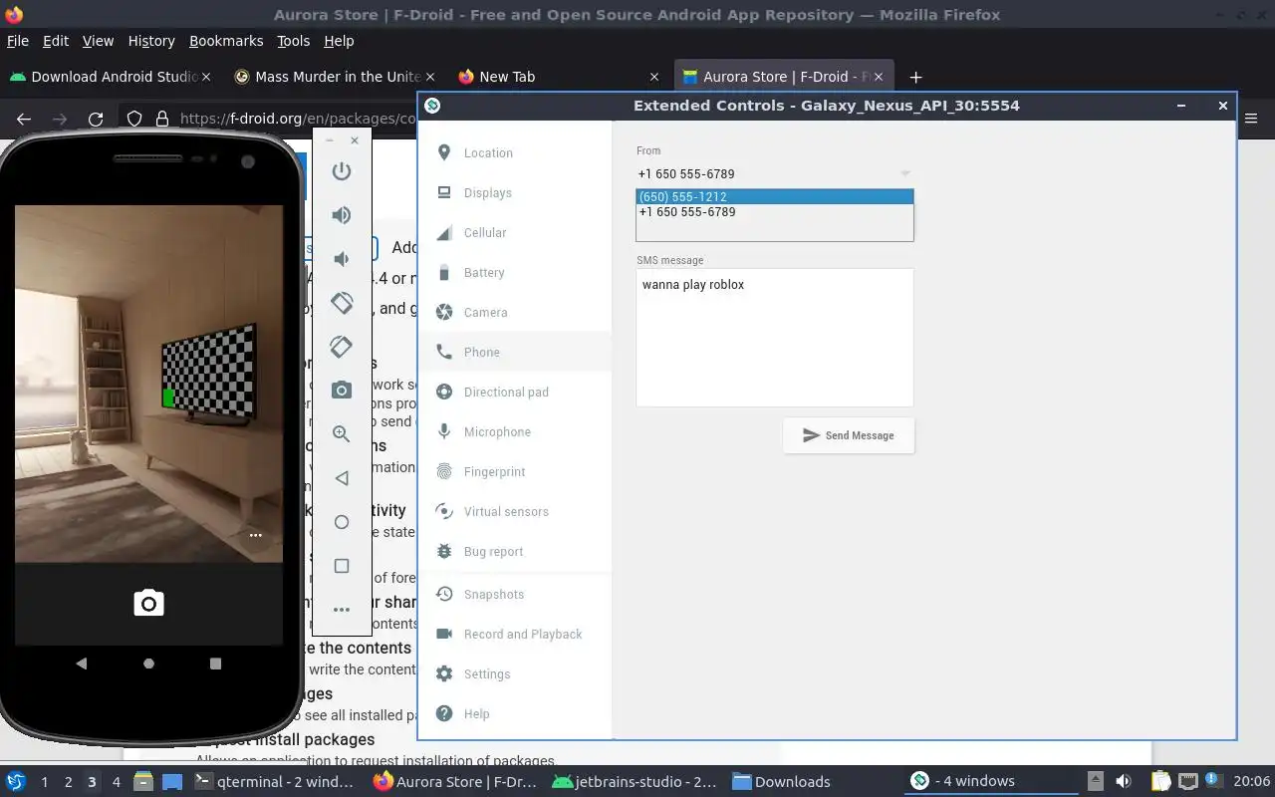Open the taskbar start menu icon

click(16, 781)
